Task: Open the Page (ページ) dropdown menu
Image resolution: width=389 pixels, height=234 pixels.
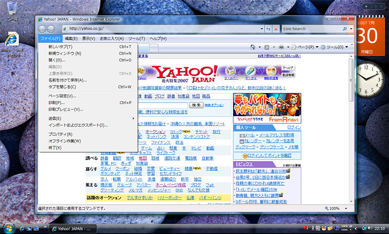Action: (x=305, y=47)
